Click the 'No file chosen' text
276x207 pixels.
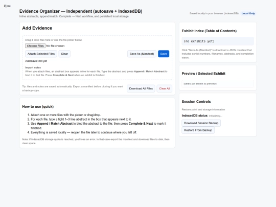(55, 46)
